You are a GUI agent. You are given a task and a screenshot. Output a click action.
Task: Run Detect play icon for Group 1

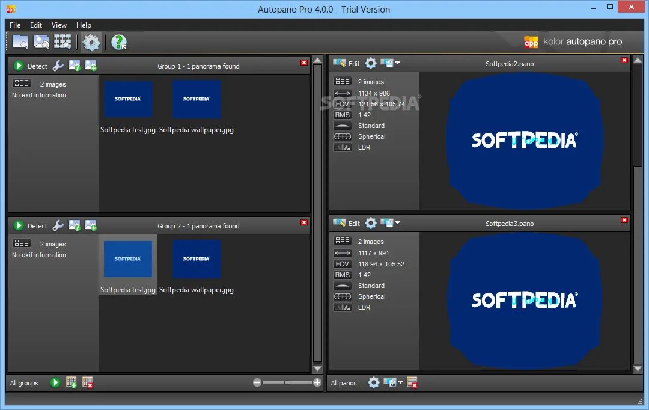click(18, 66)
